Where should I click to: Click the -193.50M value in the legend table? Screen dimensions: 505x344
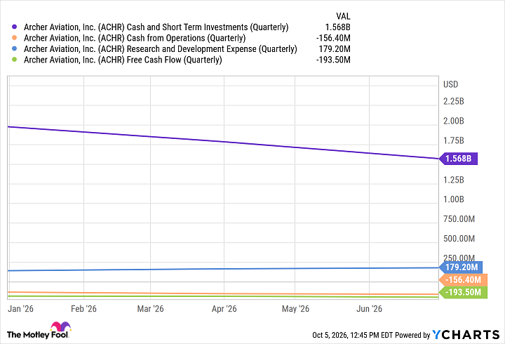pyautogui.click(x=333, y=60)
